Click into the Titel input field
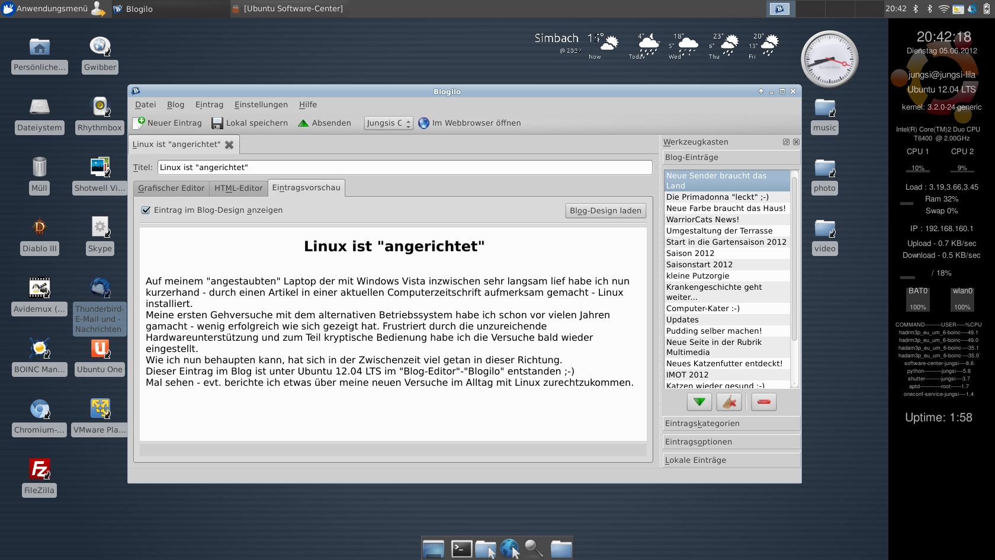Viewport: 995px width, 560px height. 405,168
